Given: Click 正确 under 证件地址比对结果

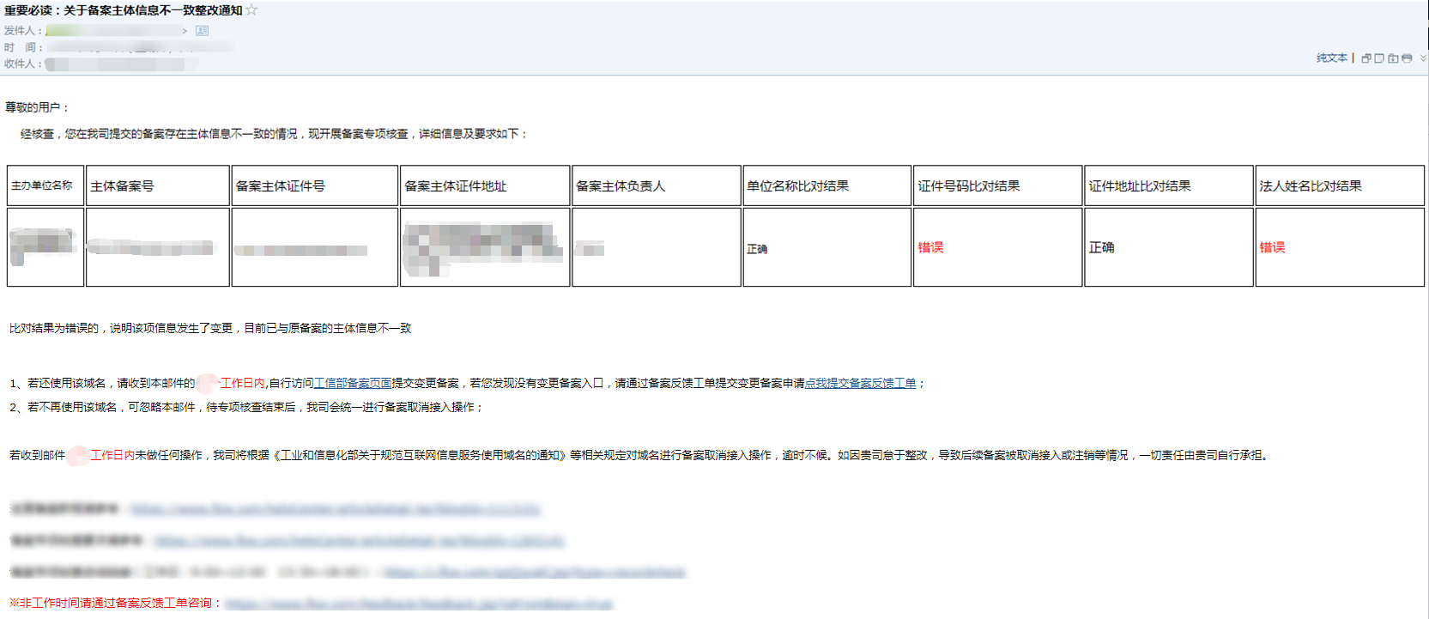Looking at the screenshot, I should (x=1101, y=247).
